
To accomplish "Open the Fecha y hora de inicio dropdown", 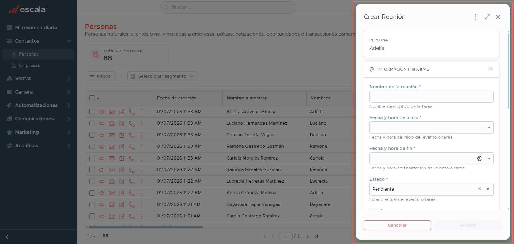I will [x=489, y=128].
